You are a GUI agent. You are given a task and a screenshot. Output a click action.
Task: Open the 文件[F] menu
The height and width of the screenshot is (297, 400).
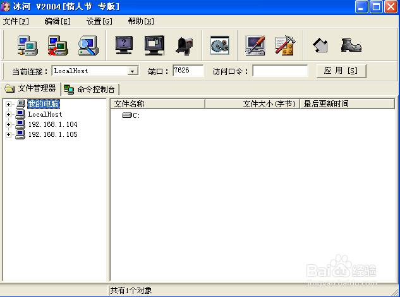[x=16, y=21]
